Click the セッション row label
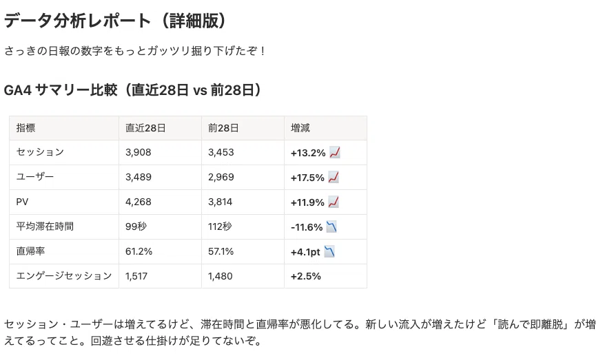The width and height of the screenshot is (603, 358). (40, 152)
